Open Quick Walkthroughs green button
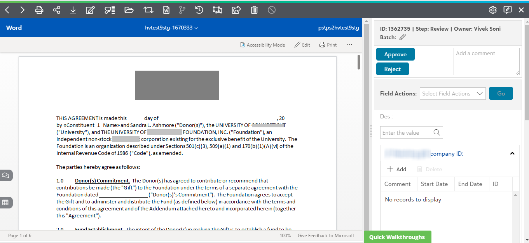 tap(397, 237)
